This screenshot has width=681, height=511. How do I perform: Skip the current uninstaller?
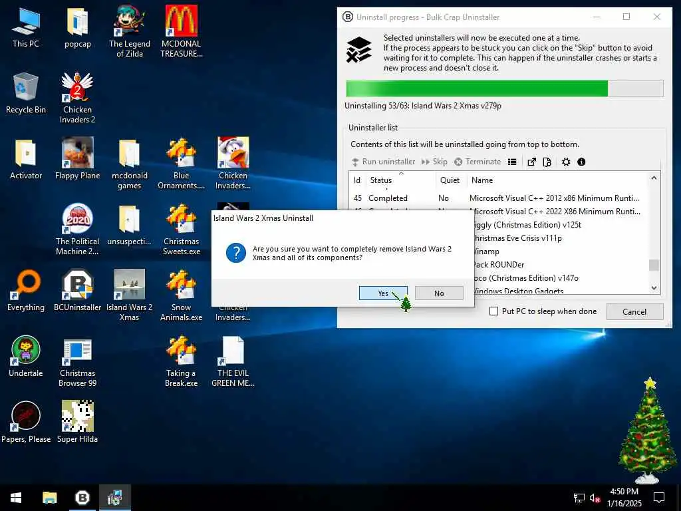coord(434,162)
